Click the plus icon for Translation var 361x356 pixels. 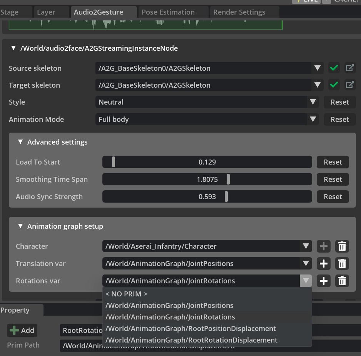pos(324,264)
